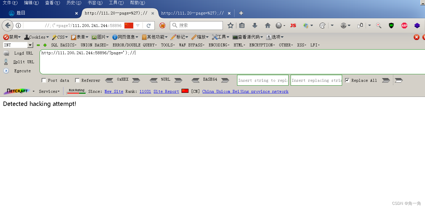Expand the ENCODING menu
The height and width of the screenshot is (208, 425).
[x=219, y=45]
